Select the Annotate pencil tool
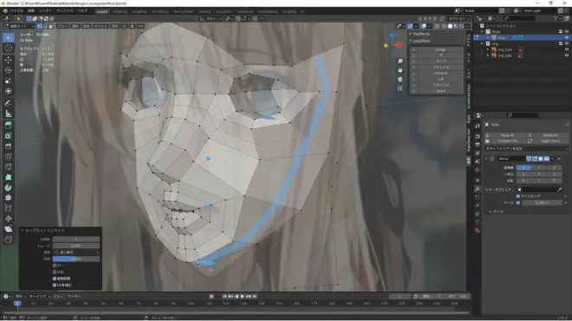This screenshot has width=572, height=321. [9, 104]
